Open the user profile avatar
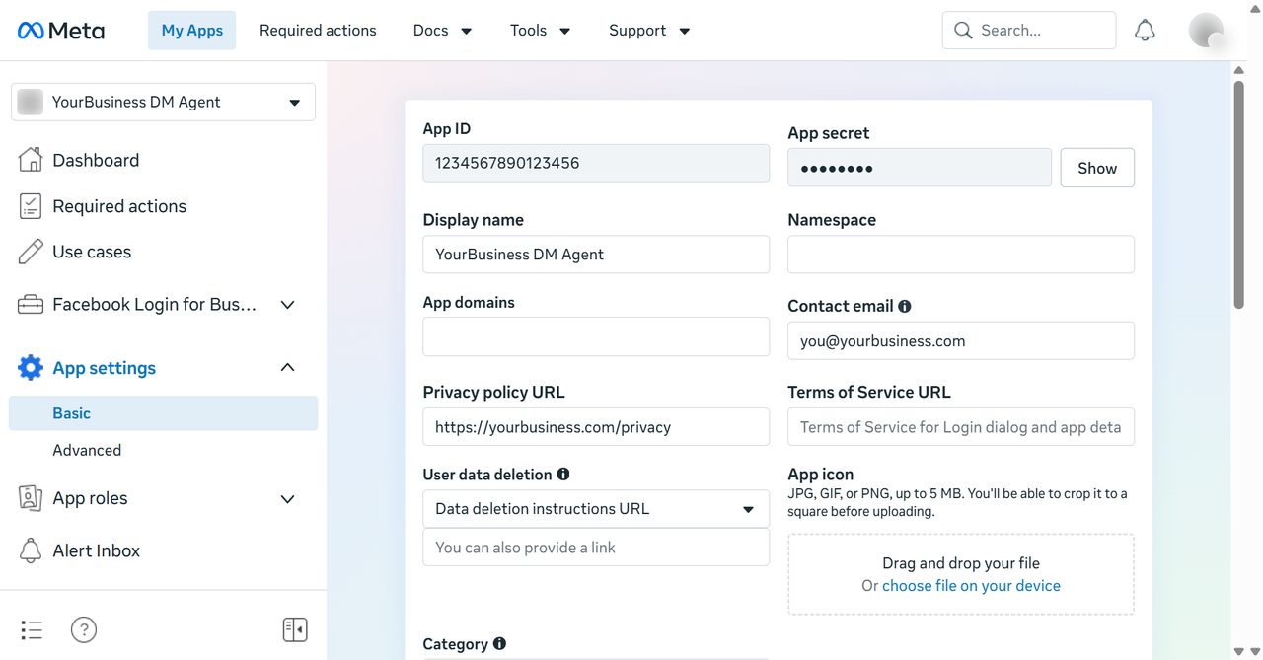 coord(1207,31)
